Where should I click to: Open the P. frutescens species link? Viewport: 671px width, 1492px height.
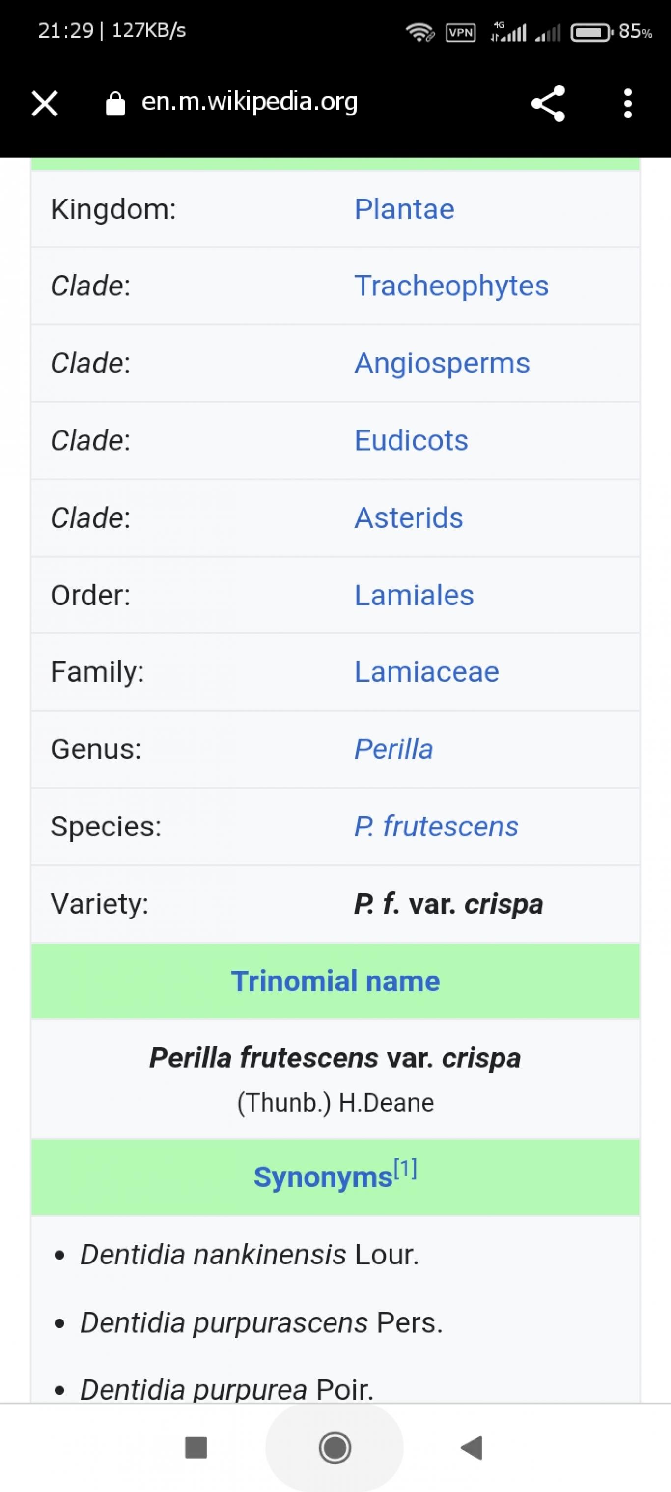[x=437, y=827]
